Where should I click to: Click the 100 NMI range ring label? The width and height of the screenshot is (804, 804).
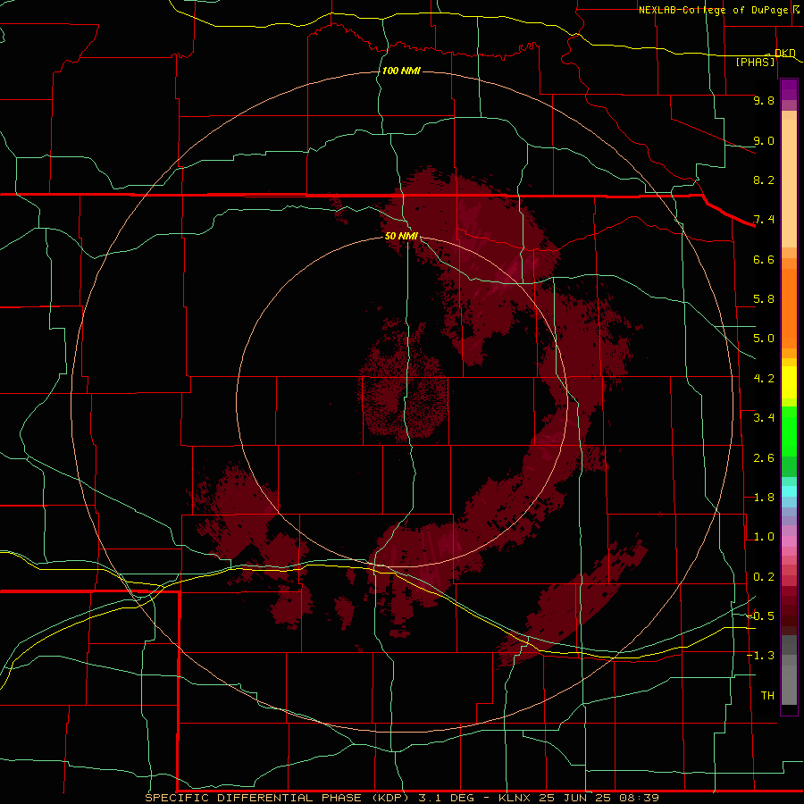[x=401, y=71]
